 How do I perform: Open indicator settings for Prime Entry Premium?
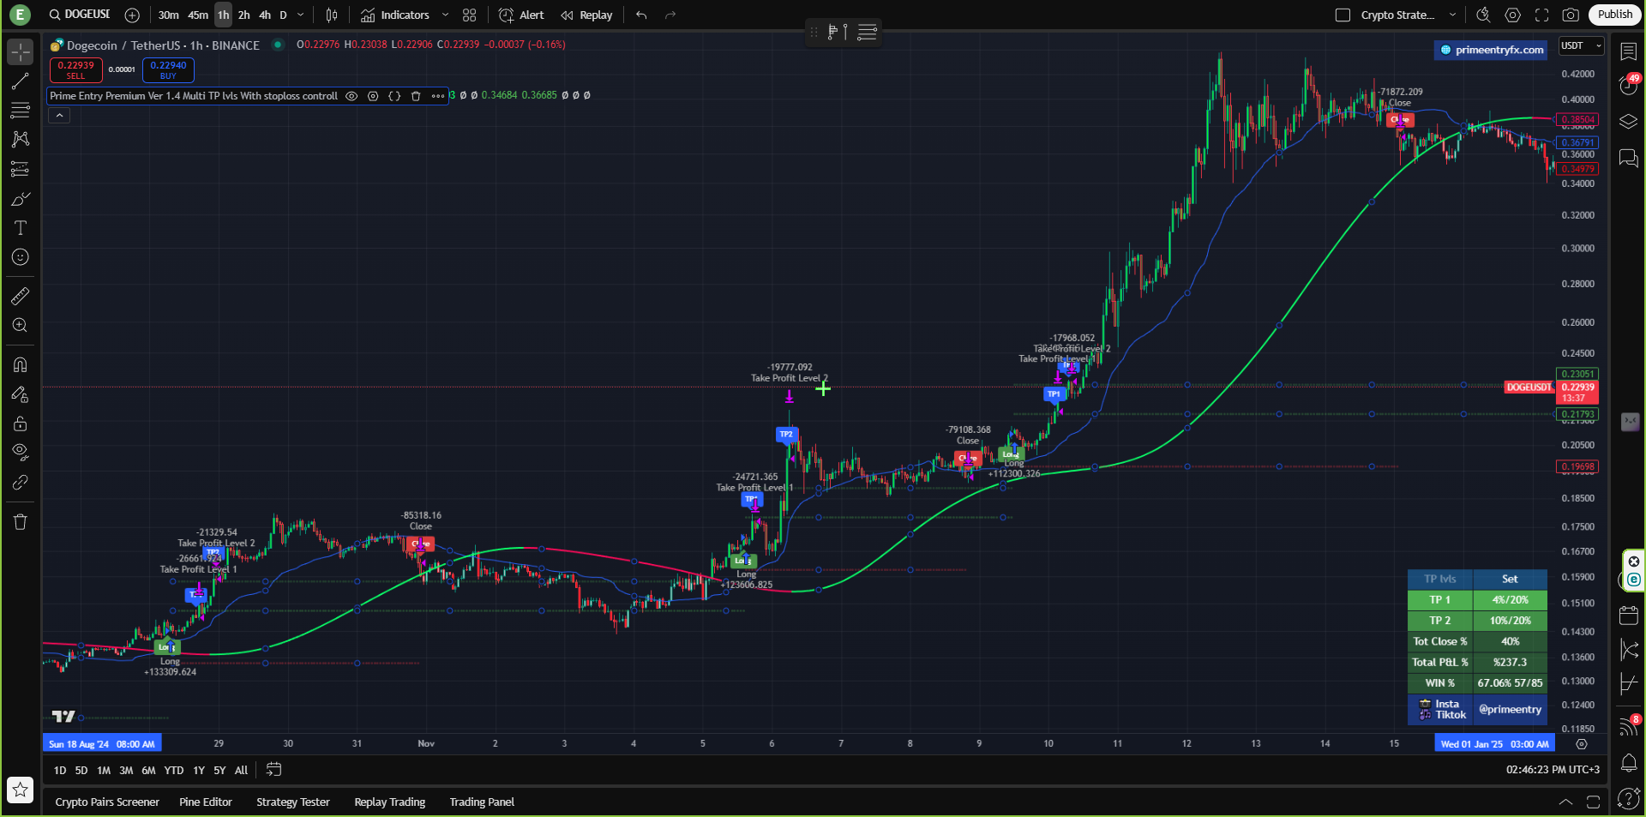(373, 96)
